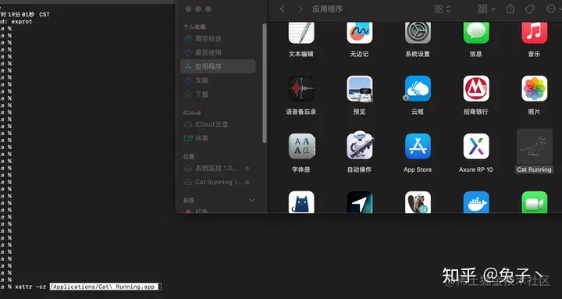Viewport: 562px width, 299px height.
Task: Open the 文本编辑 app icon
Action: click(x=301, y=33)
